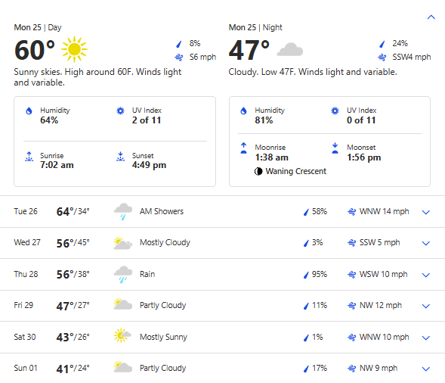Expand the Thu 28 Rain row chevron

coord(425,275)
